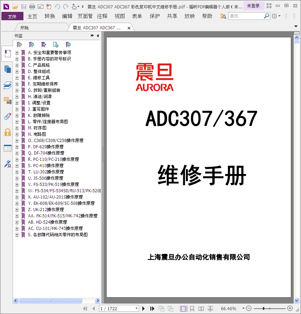
Task: Click the magnifier search icon in find box
Action: click(266, 16)
